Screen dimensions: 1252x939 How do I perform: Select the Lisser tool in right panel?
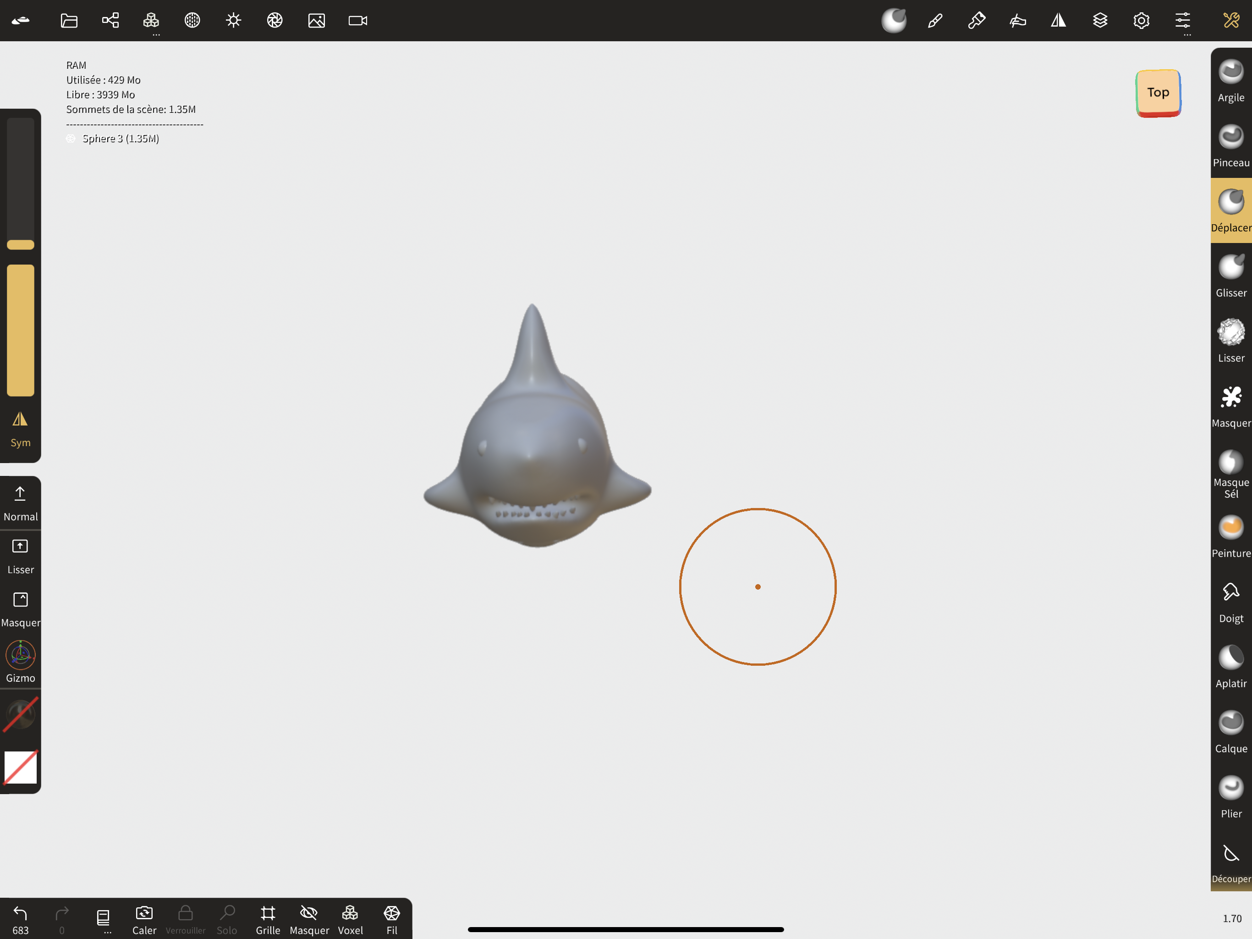1230,341
